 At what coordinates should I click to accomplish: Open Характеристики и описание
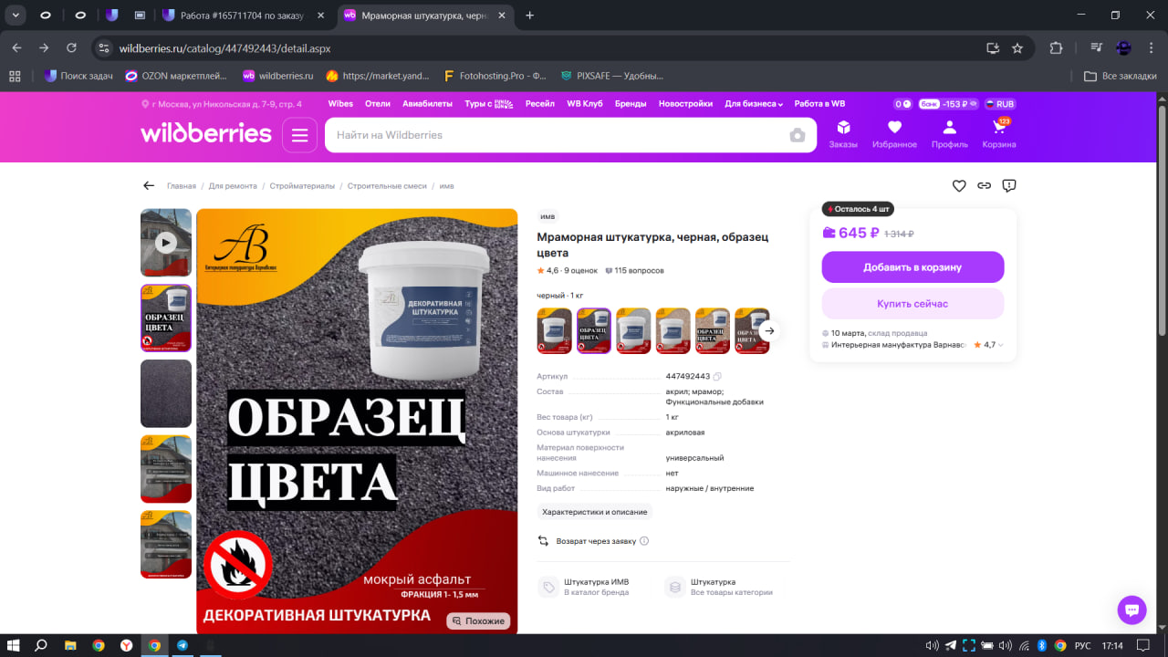(x=595, y=512)
